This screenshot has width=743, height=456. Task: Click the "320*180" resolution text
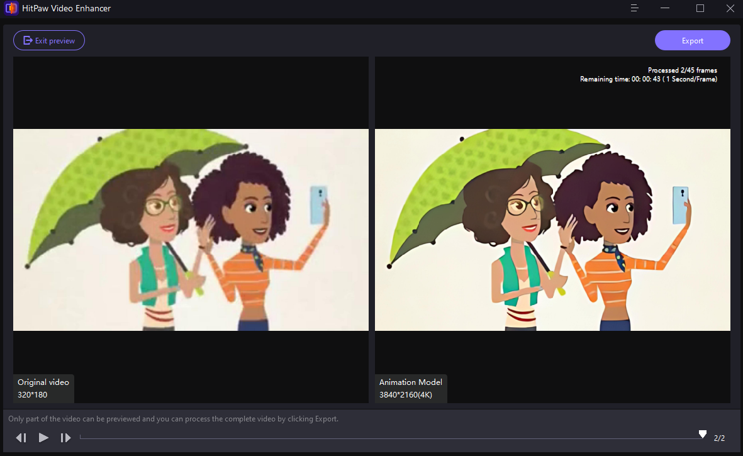point(32,394)
